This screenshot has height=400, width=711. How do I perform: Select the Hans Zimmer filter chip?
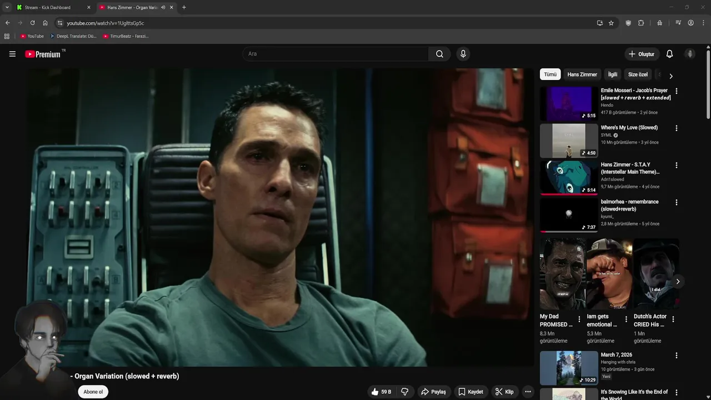582,74
